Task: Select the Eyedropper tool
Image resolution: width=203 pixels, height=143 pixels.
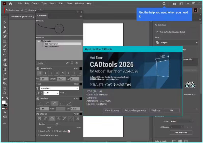Action: tap(5, 74)
